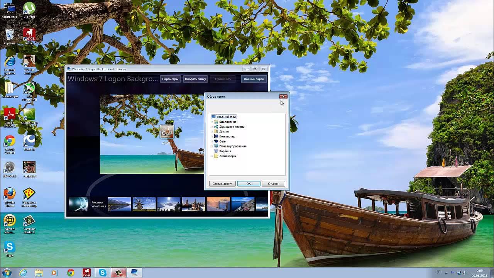Open the Windows Start menu
The image size is (494, 278).
7,273
